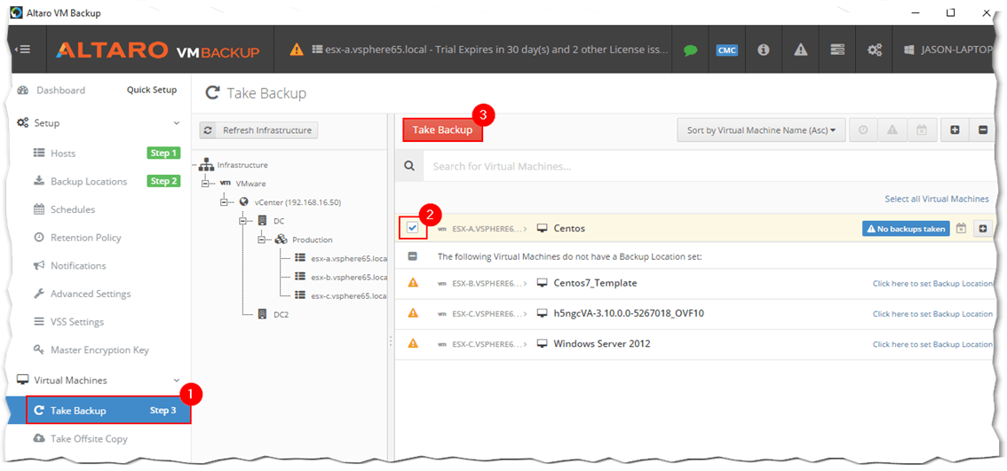Click the calendar filter icon in the toolbar
This screenshot has width=1007, height=471.
(x=922, y=130)
